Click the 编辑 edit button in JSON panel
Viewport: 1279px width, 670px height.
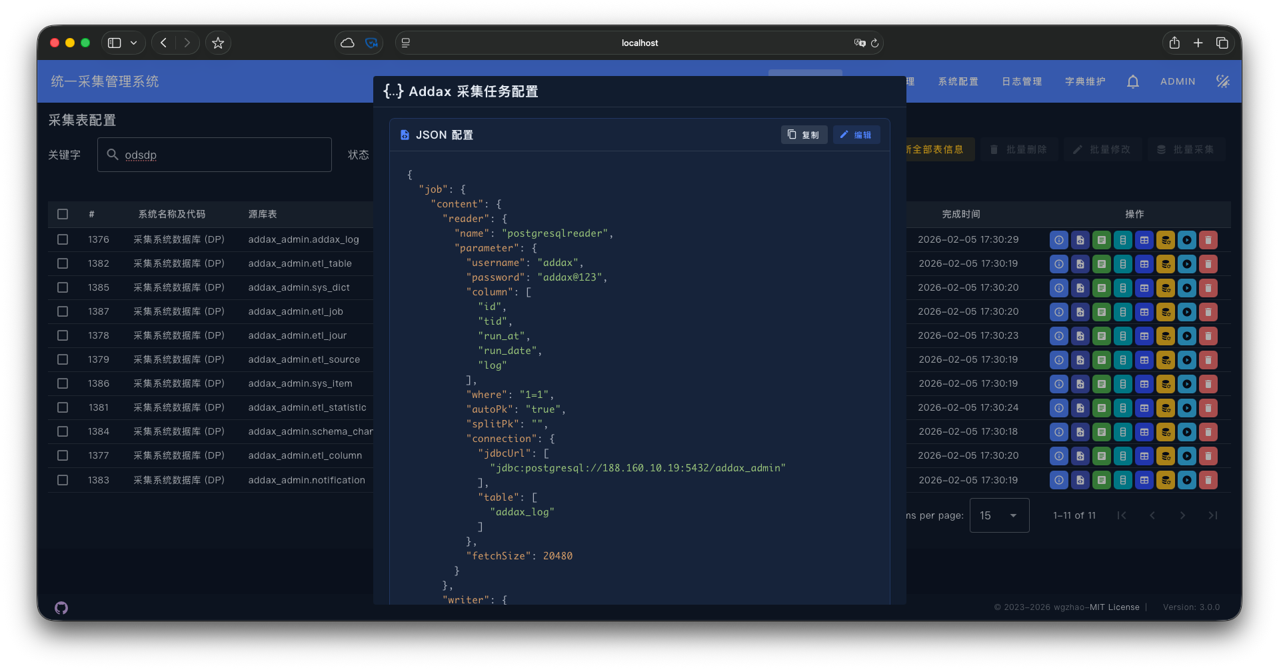click(x=856, y=135)
